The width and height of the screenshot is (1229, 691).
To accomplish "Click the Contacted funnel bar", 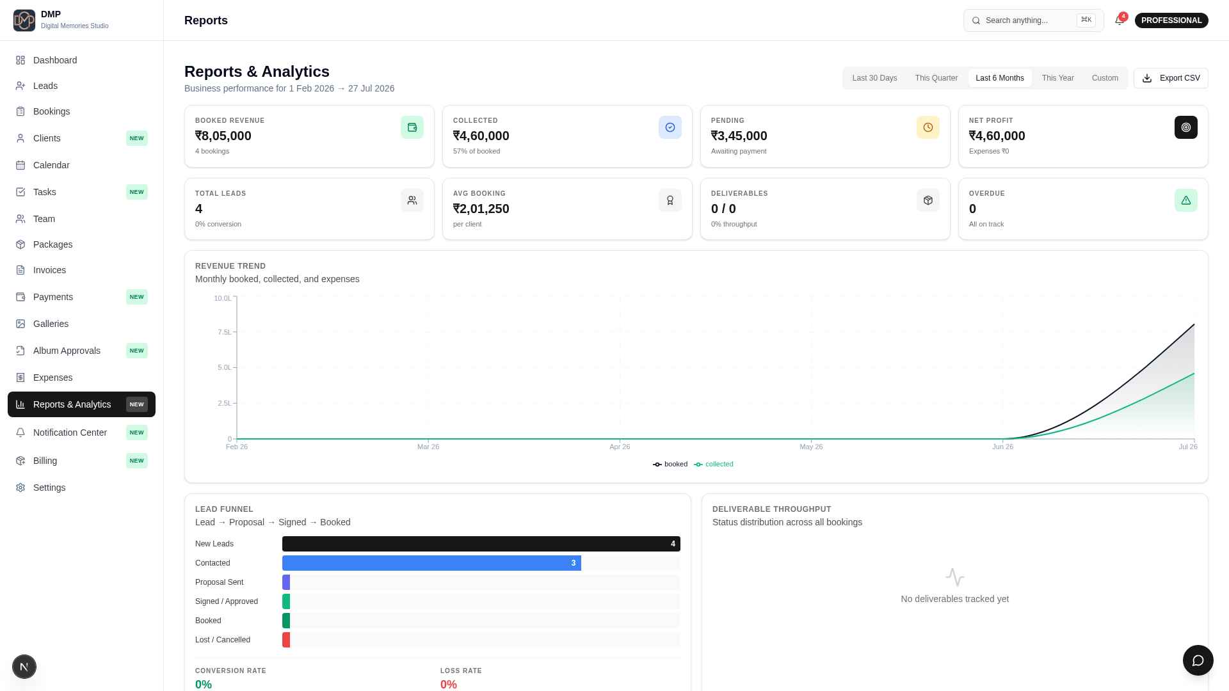I will pos(431,563).
